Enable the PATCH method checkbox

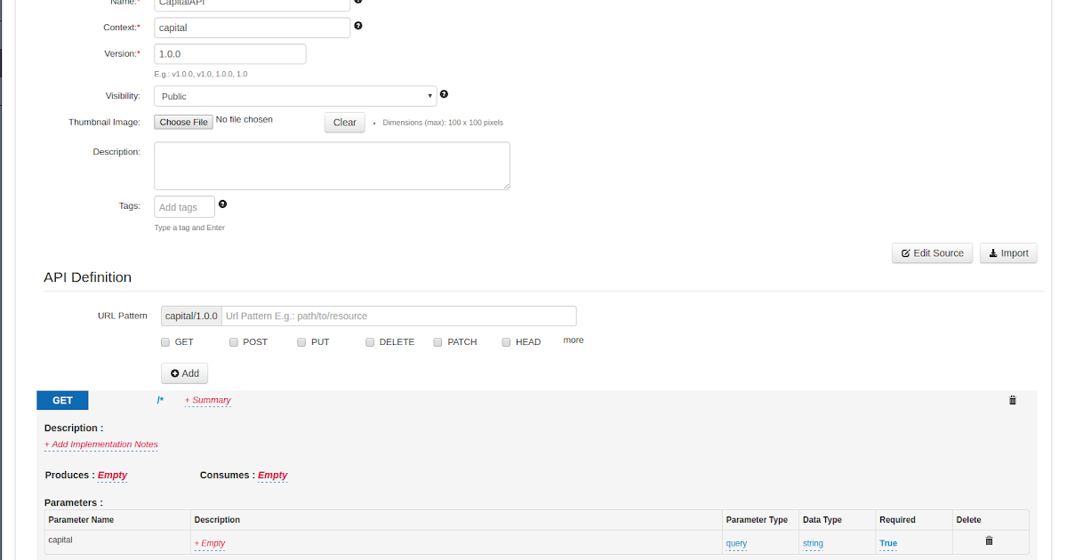437,341
